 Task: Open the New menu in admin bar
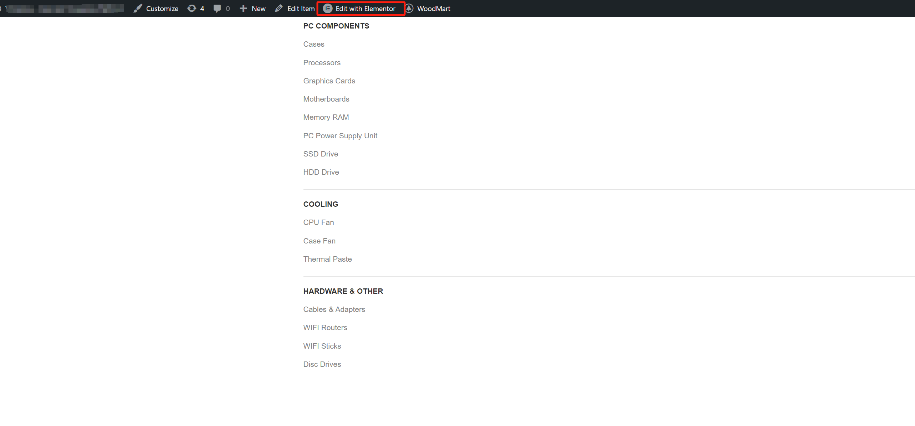click(x=258, y=8)
